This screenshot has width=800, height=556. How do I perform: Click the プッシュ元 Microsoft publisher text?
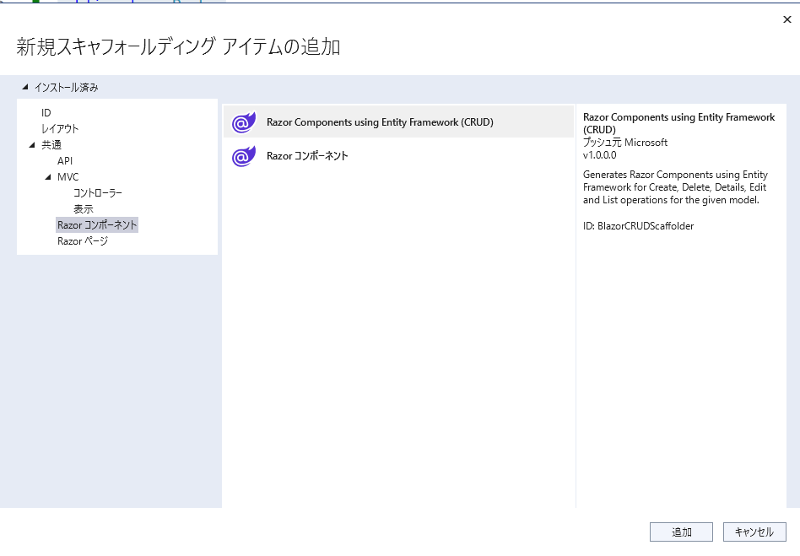[625, 143]
